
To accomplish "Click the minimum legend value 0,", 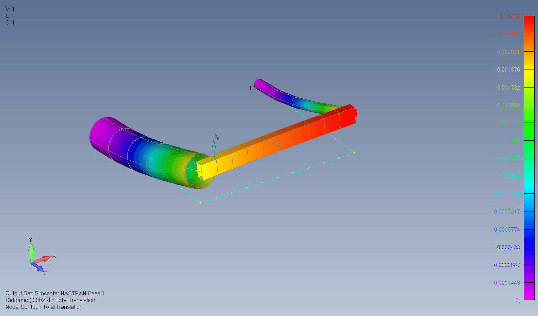I will click(x=518, y=300).
